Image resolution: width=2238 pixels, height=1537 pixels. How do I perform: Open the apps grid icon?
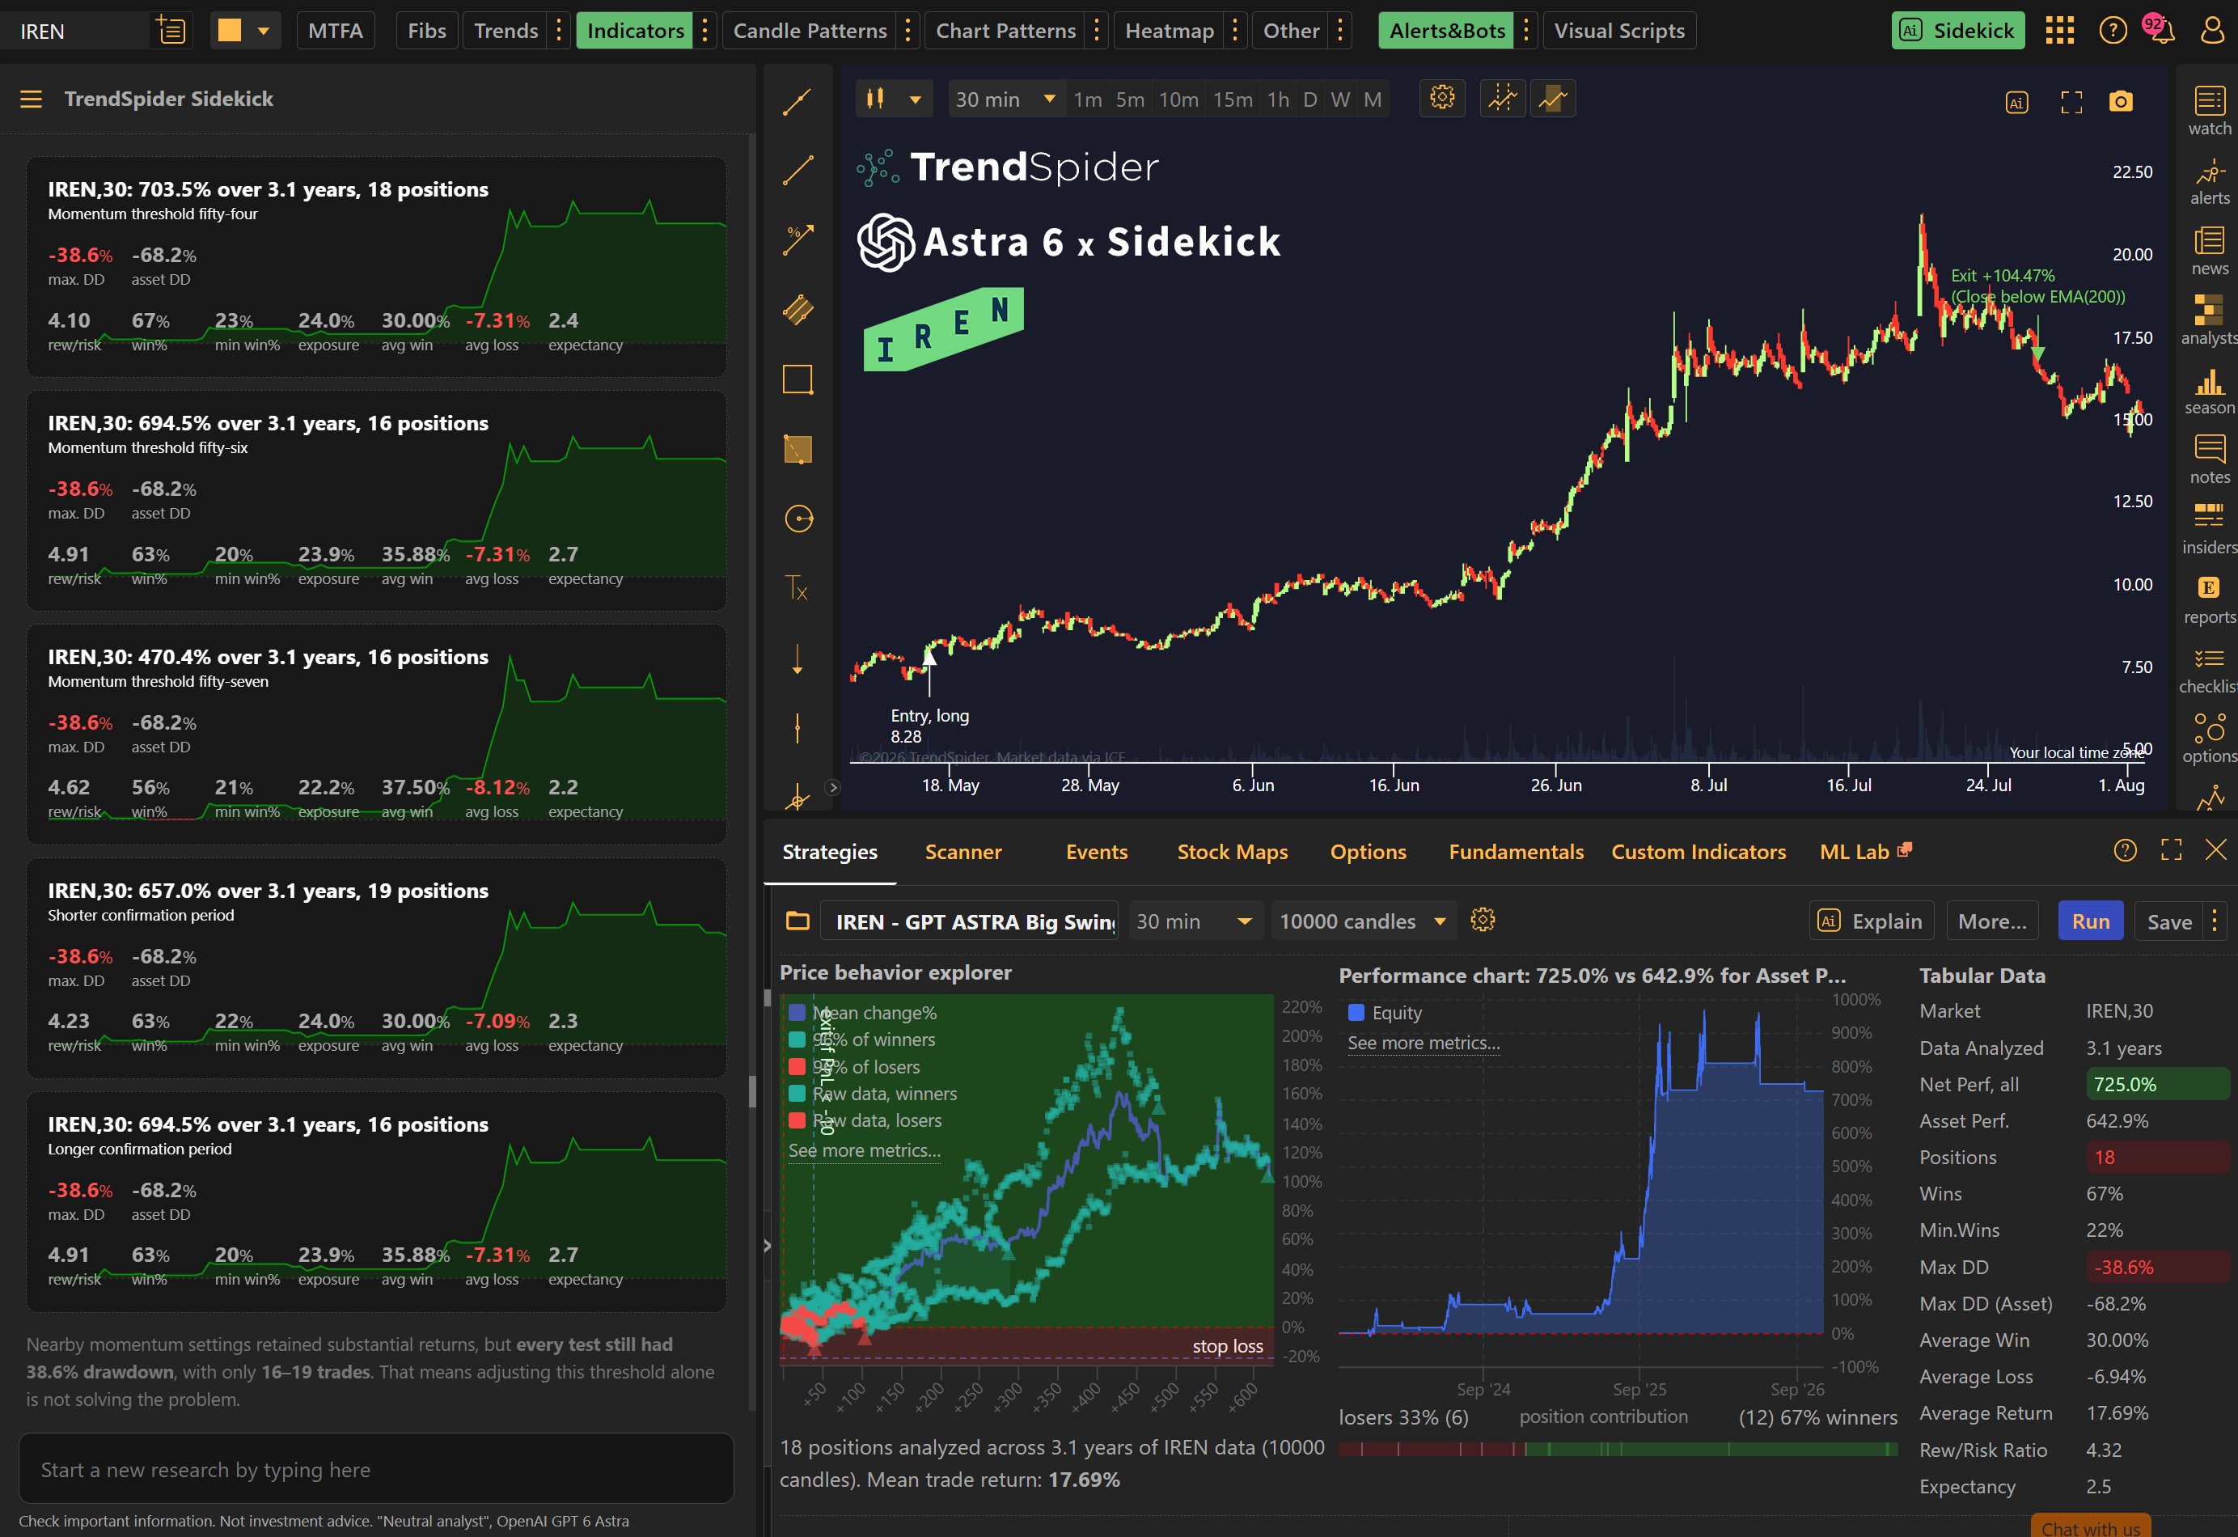point(2059,30)
